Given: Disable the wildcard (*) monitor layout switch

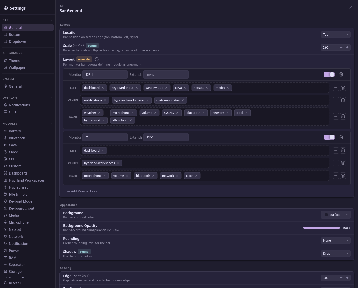Looking at the screenshot, I should tap(329, 137).
